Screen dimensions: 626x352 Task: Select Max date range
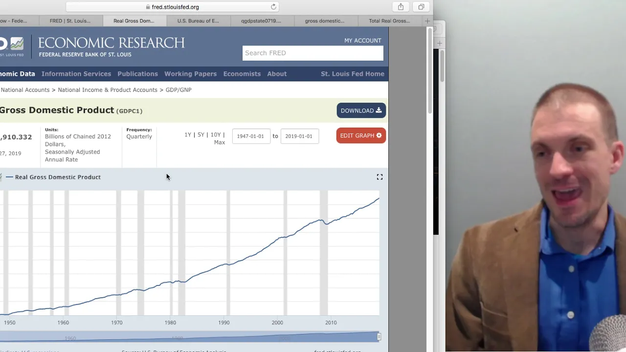219,142
